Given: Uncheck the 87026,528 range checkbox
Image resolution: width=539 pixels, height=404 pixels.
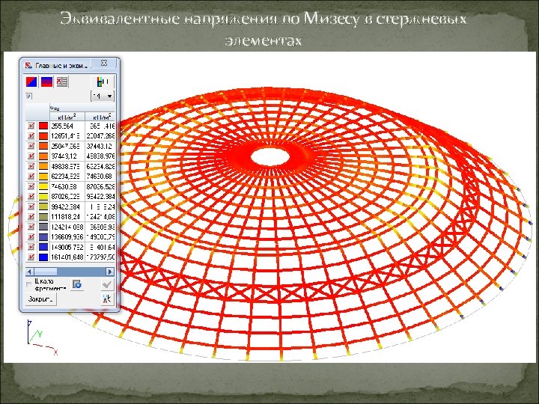Looking at the screenshot, I should (31, 197).
